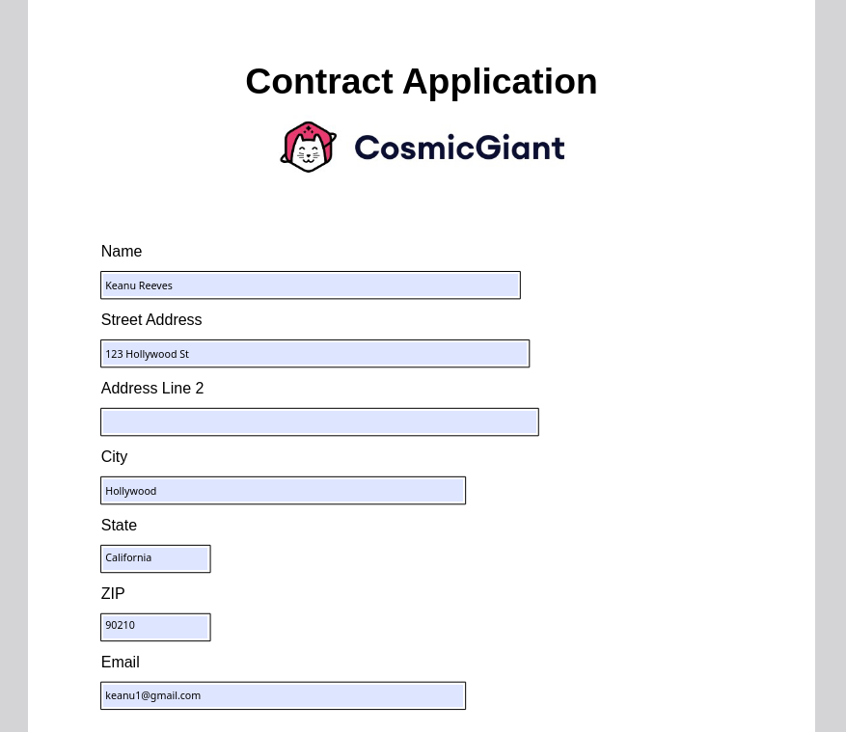Click the Street Address label

pos(151,320)
